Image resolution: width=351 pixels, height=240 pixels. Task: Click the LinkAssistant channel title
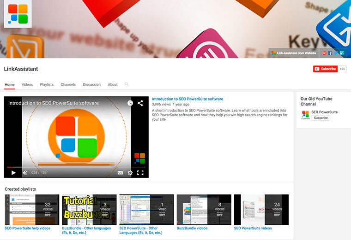(x=21, y=69)
